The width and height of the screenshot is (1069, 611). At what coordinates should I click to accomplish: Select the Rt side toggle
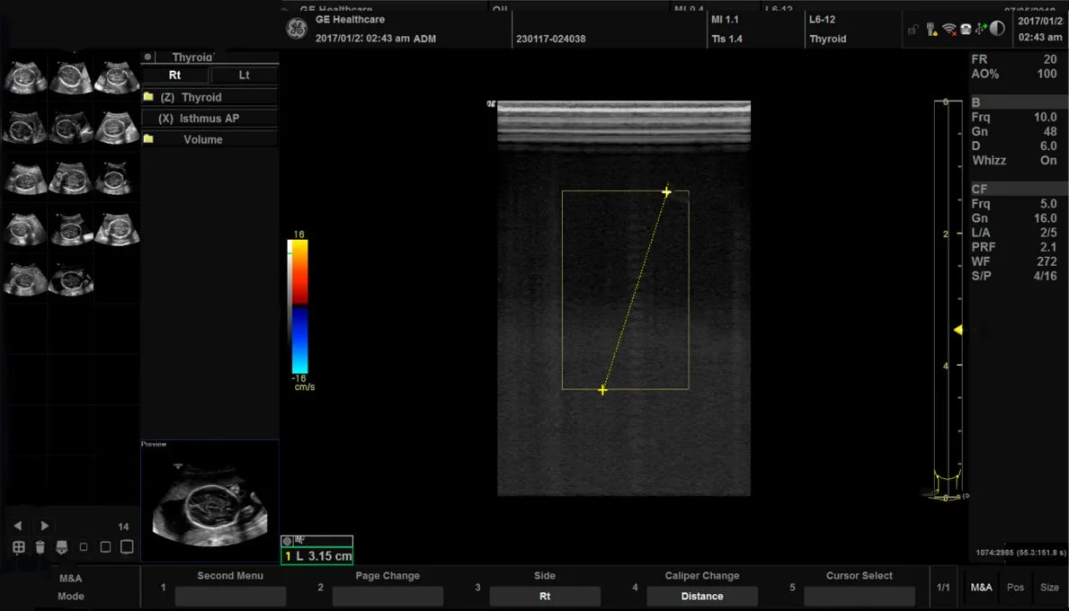tap(175, 75)
